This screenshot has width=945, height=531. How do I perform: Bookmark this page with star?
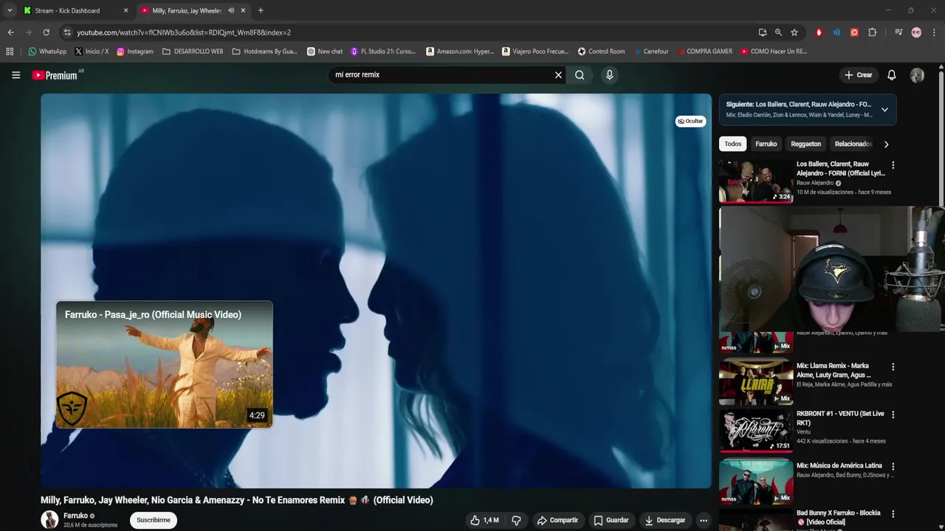pyautogui.click(x=794, y=32)
